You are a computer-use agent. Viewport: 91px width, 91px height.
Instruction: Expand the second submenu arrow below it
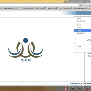coord(75,43)
